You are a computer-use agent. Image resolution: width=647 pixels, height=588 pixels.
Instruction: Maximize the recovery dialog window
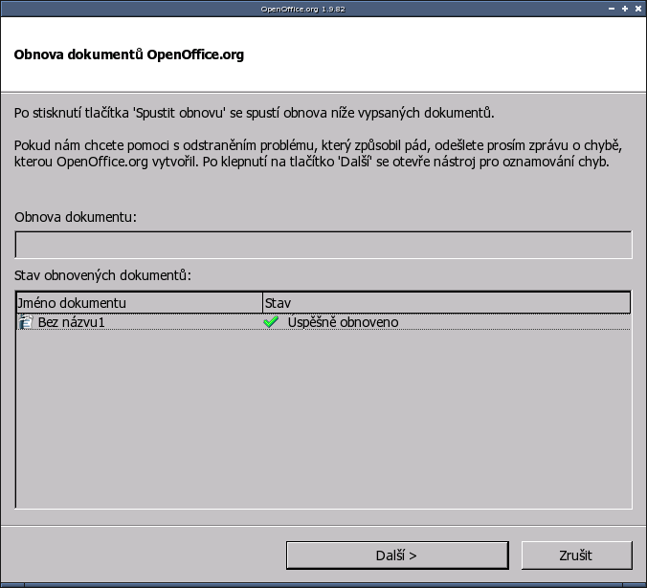pyautogui.click(x=623, y=8)
